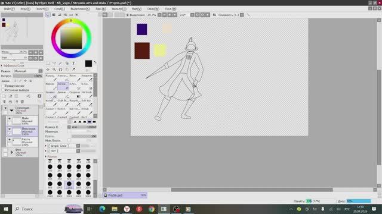The height and width of the screenshot is (214, 382).
Task: Click the flip view horizontally icon
Action: click(214, 15)
